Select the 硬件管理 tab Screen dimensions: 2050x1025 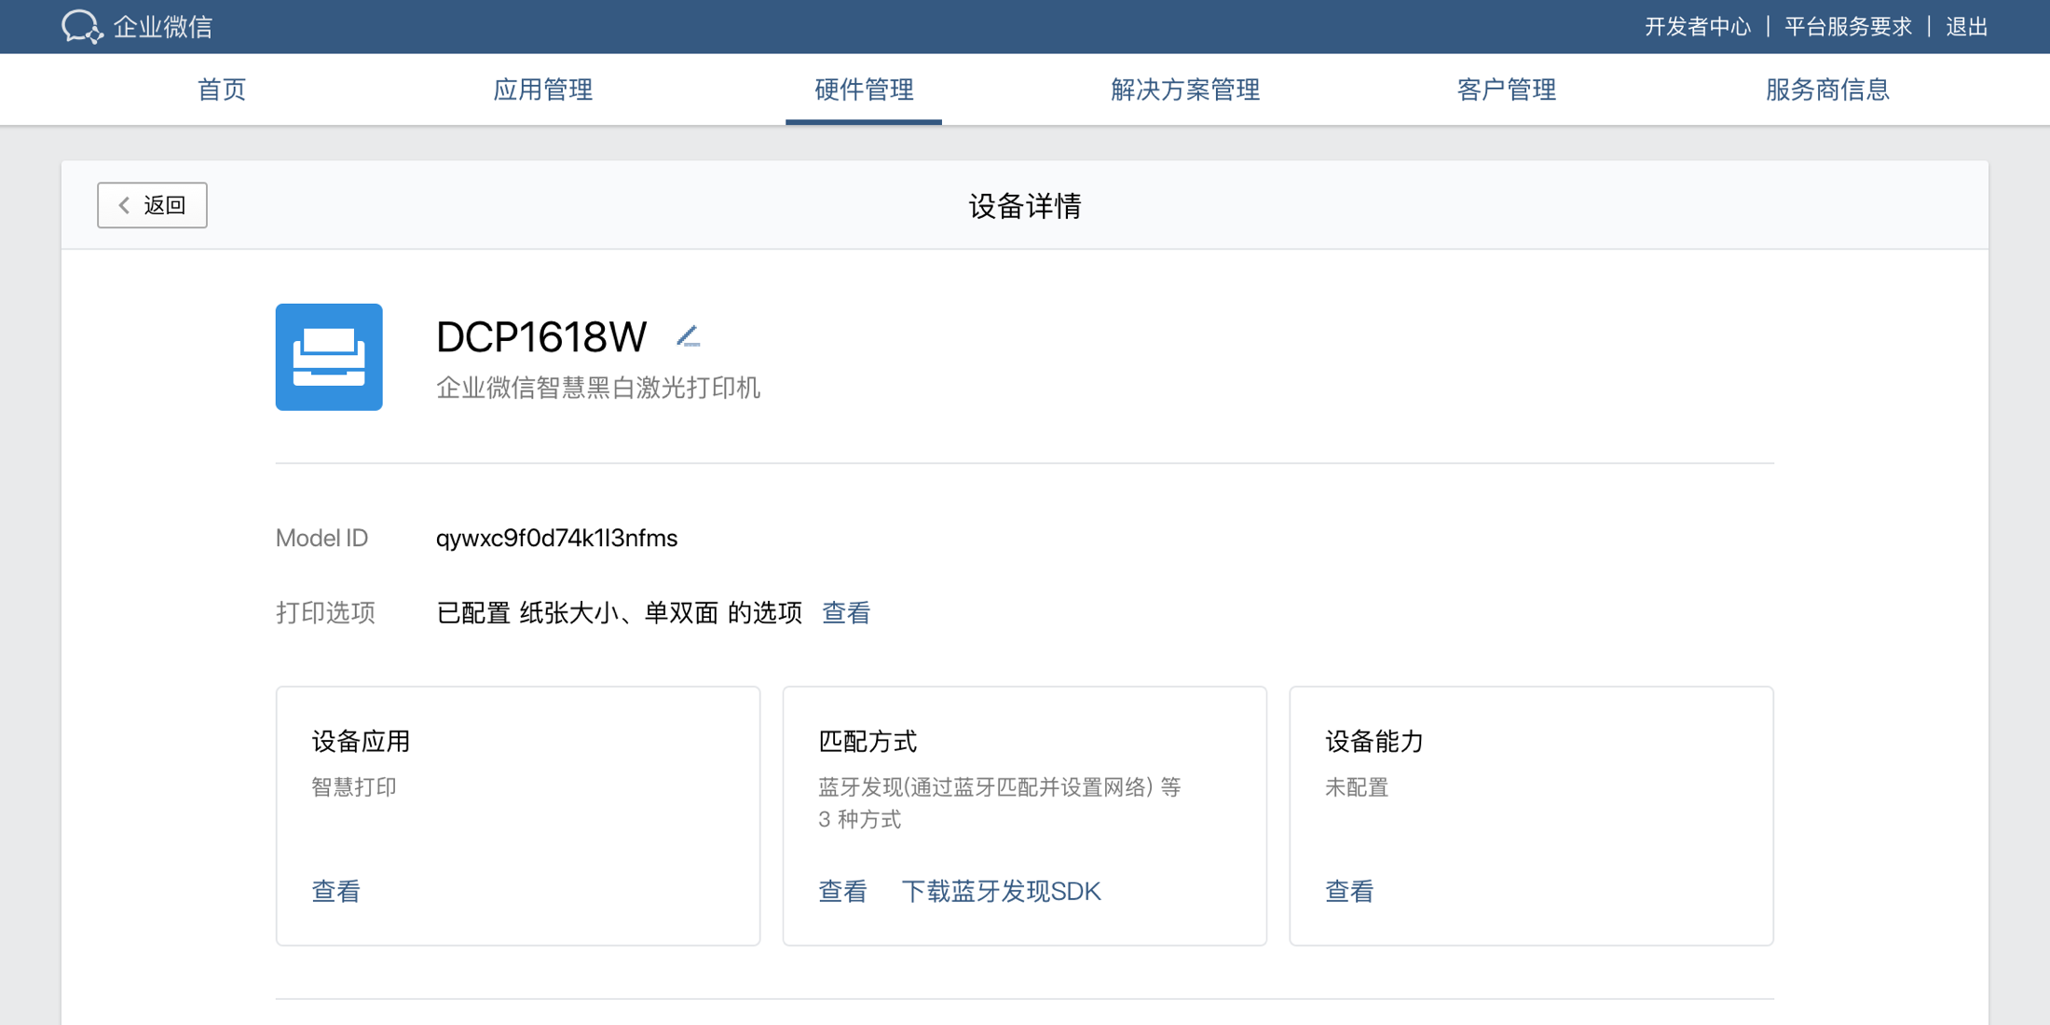(864, 89)
